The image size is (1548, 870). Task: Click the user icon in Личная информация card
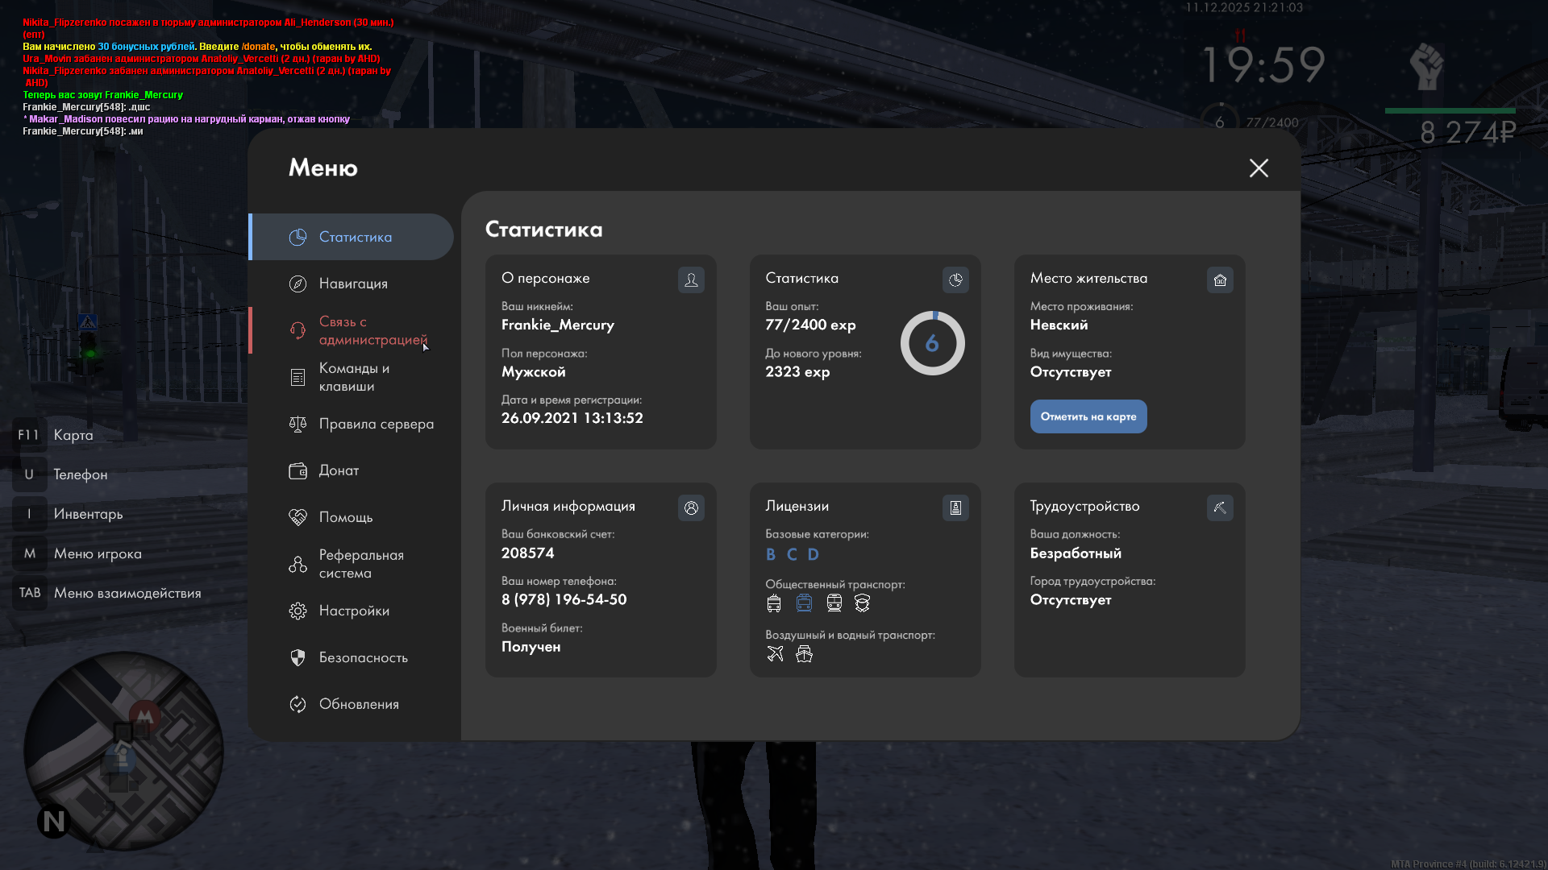pyautogui.click(x=691, y=507)
